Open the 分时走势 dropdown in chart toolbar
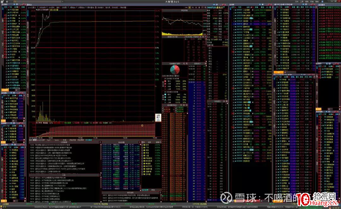The image size is (341, 209). coord(47,7)
